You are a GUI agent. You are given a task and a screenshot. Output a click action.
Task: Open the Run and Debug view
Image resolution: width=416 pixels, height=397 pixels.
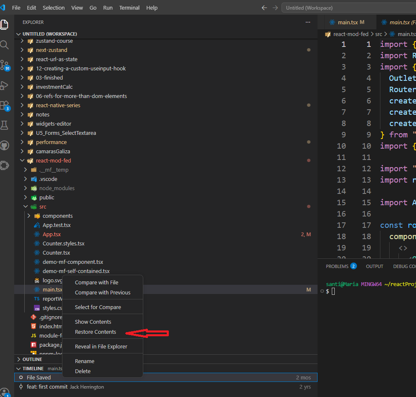pyautogui.click(x=5, y=85)
